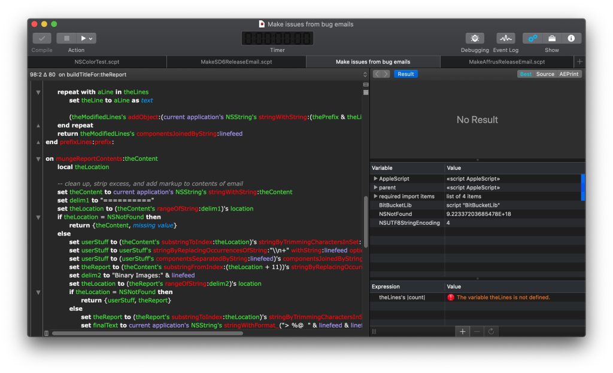Image resolution: width=613 pixels, height=373 pixels.
Task: Switch to the NSColorTest.scpt tab
Action: coord(97,62)
